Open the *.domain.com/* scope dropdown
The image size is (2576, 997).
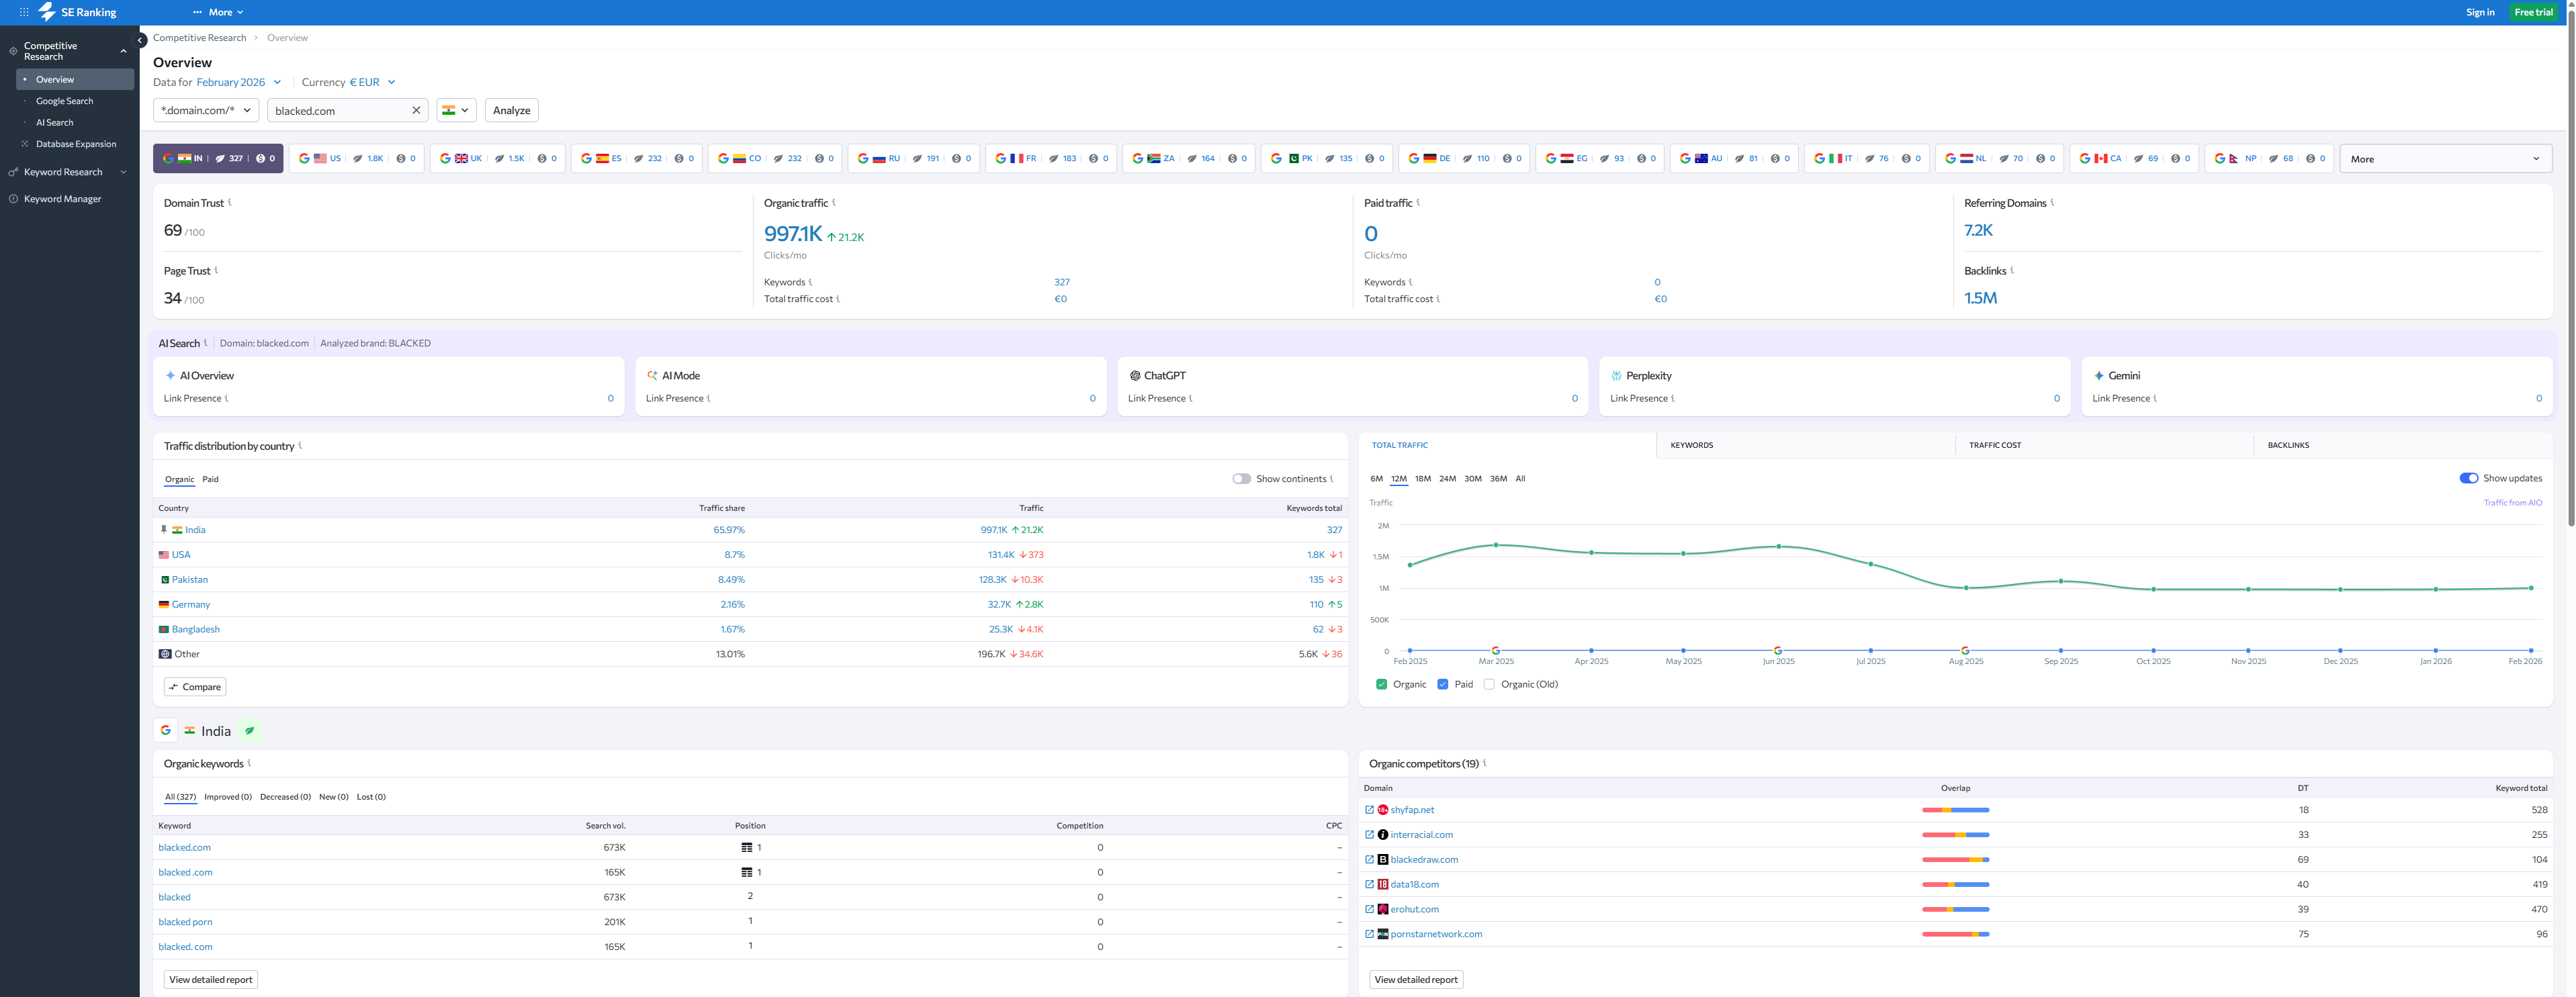click(x=206, y=111)
